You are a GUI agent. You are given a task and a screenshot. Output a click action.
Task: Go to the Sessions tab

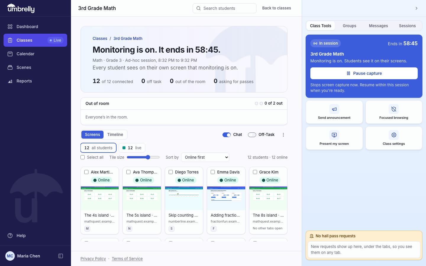[x=407, y=26]
